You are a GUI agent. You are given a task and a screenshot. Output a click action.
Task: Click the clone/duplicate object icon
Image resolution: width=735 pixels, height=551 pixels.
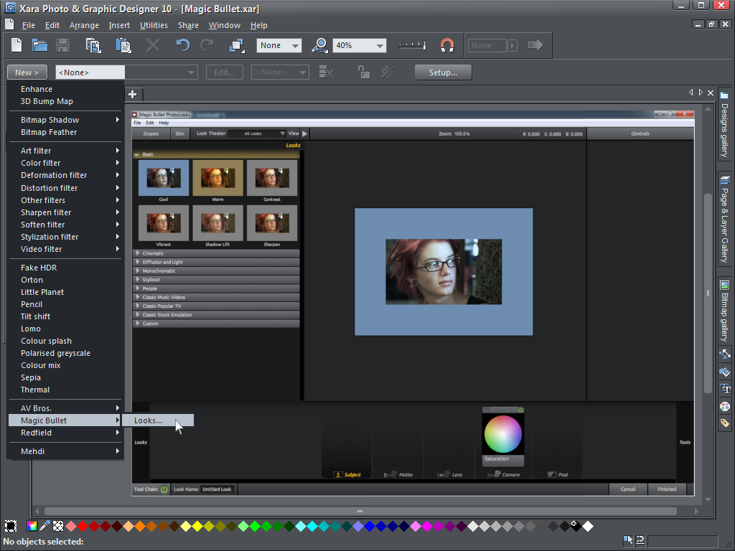[237, 45]
